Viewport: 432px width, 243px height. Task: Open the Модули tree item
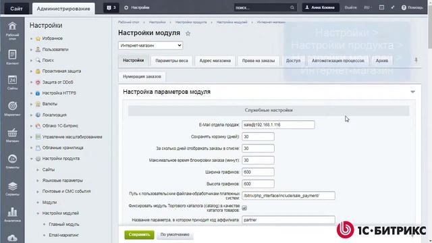coord(49,202)
